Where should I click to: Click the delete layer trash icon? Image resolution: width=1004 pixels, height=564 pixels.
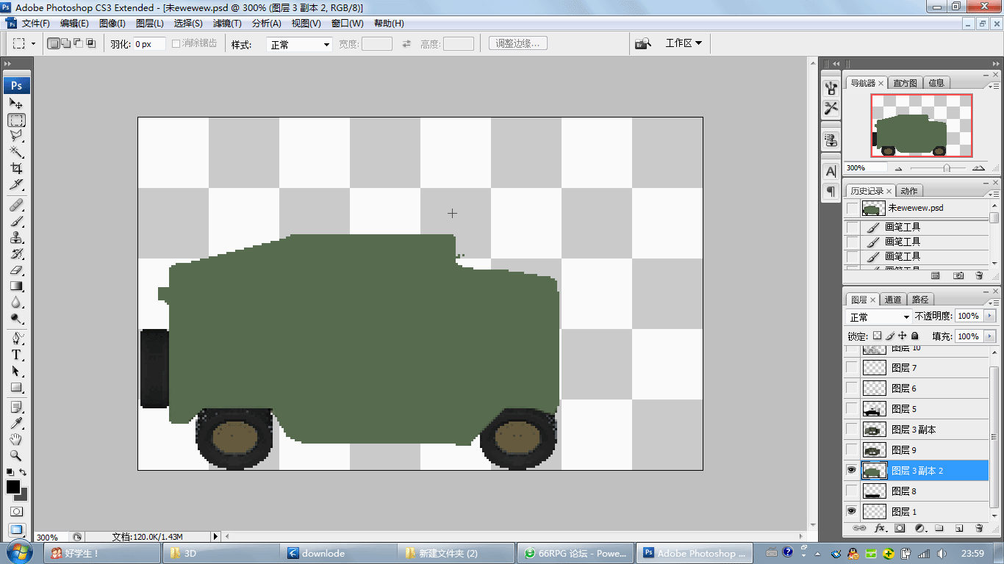click(x=979, y=528)
